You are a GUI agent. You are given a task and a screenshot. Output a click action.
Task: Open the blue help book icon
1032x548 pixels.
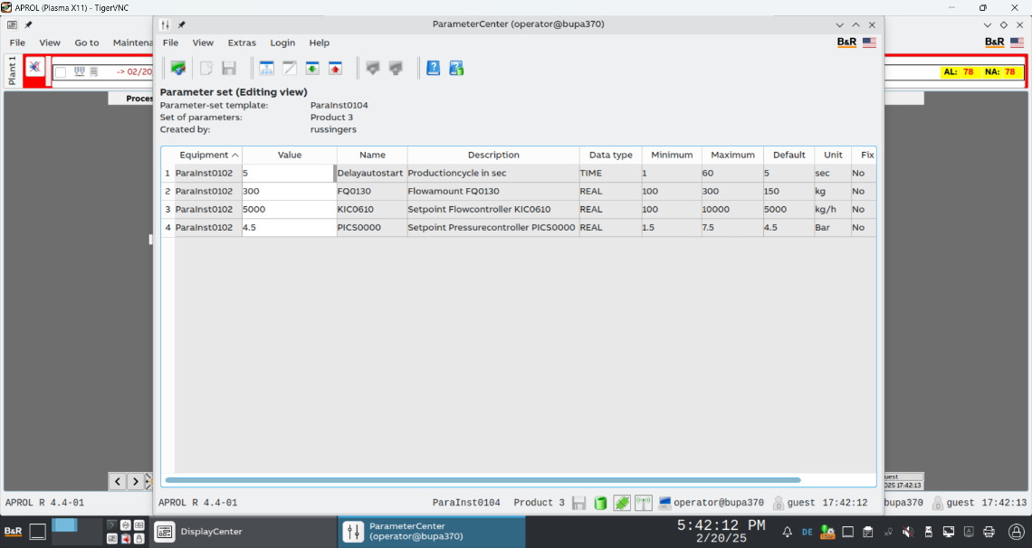click(434, 68)
